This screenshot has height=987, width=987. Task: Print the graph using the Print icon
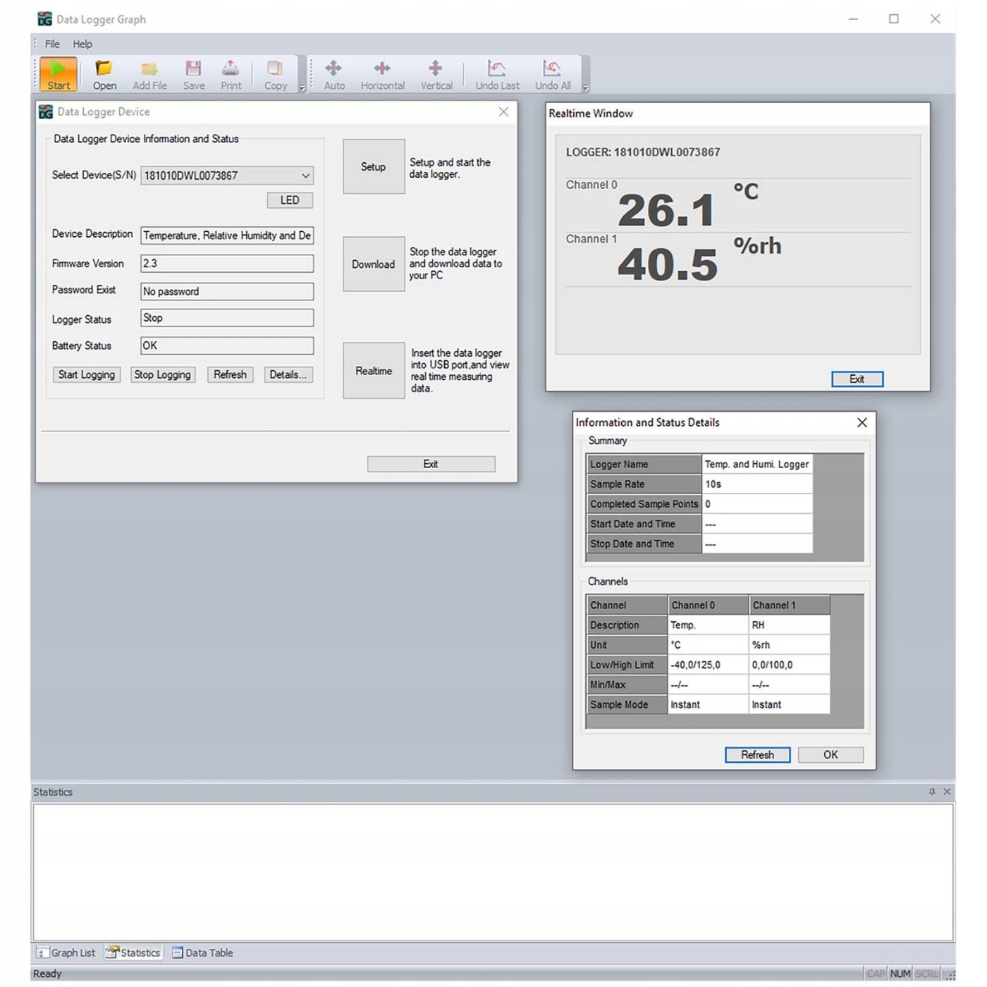[231, 73]
